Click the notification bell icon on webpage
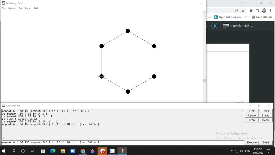 click(x=215, y=26)
